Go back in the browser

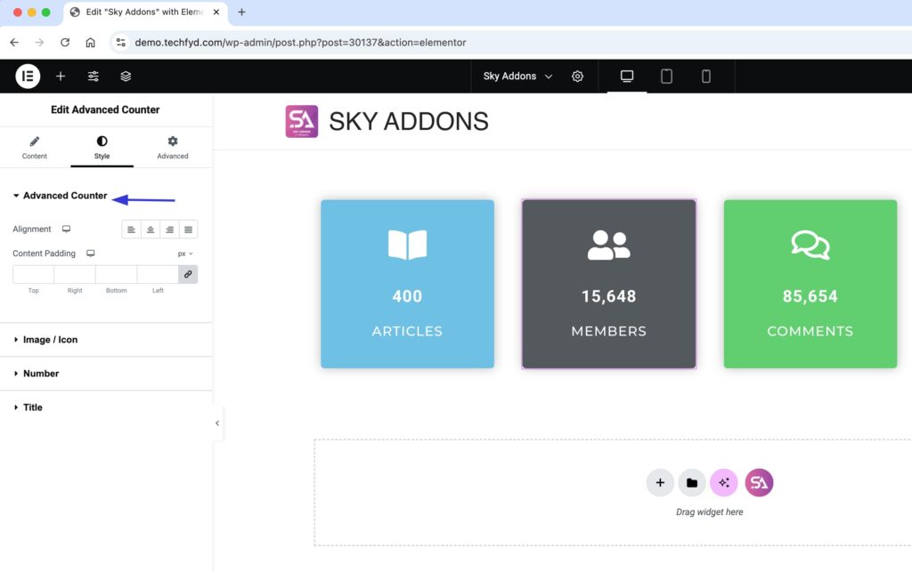(x=14, y=43)
